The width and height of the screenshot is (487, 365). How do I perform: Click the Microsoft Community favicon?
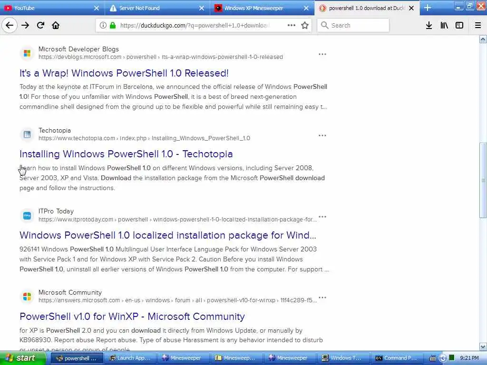(27, 297)
